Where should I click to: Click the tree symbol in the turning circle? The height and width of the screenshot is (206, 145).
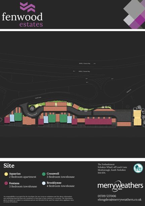tap(32, 108)
